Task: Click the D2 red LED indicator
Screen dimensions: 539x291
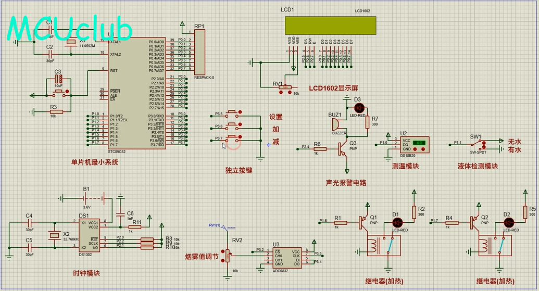Action: tap(507, 222)
